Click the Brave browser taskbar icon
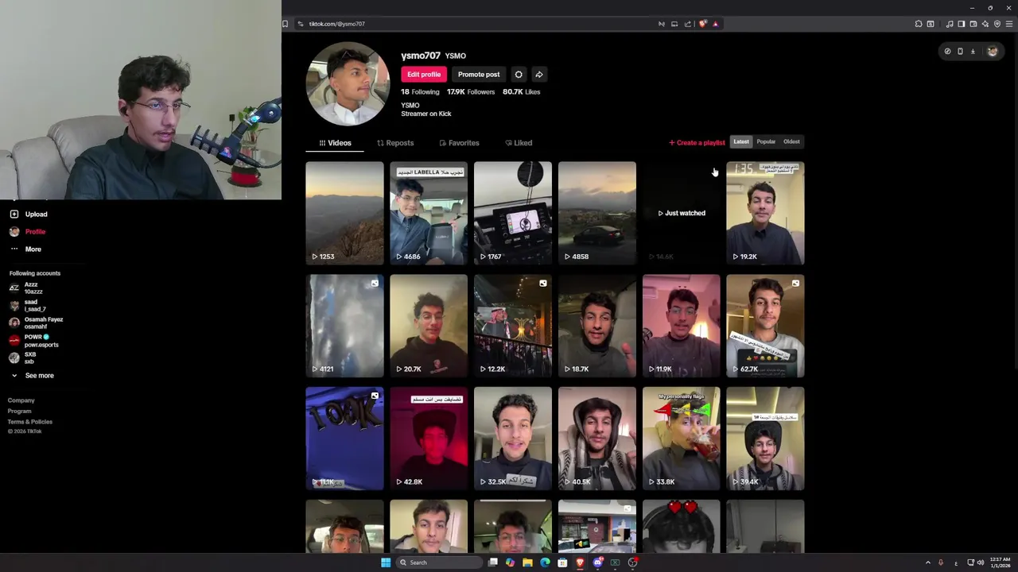 pyautogui.click(x=580, y=562)
